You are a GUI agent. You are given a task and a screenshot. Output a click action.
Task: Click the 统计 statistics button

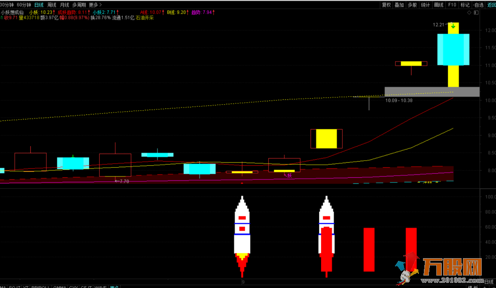point(425,5)
